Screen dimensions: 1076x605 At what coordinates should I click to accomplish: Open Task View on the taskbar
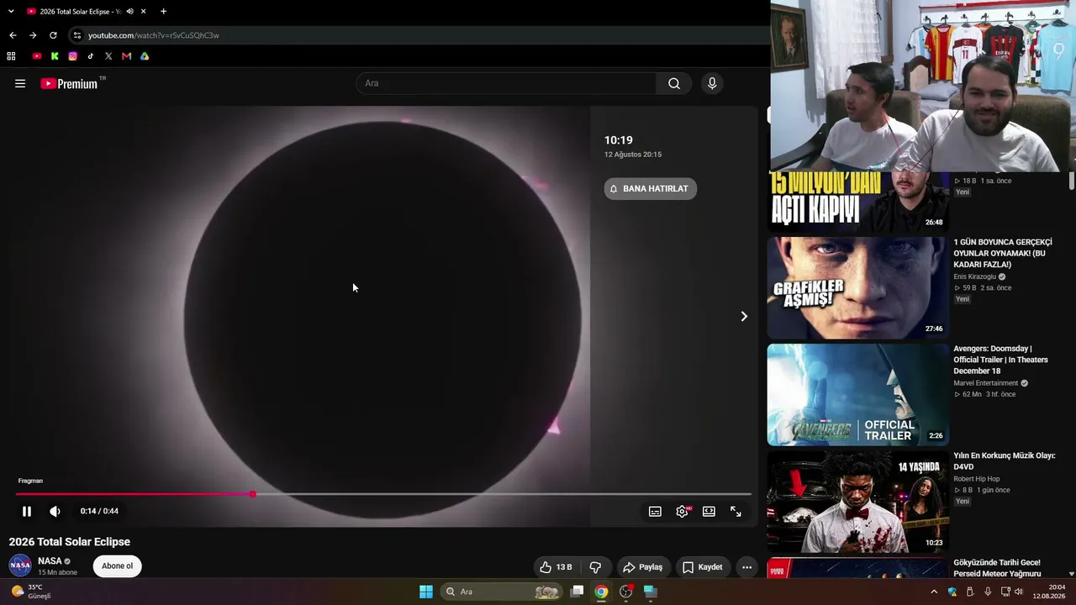pyautogui.click(x=577, y=592)
